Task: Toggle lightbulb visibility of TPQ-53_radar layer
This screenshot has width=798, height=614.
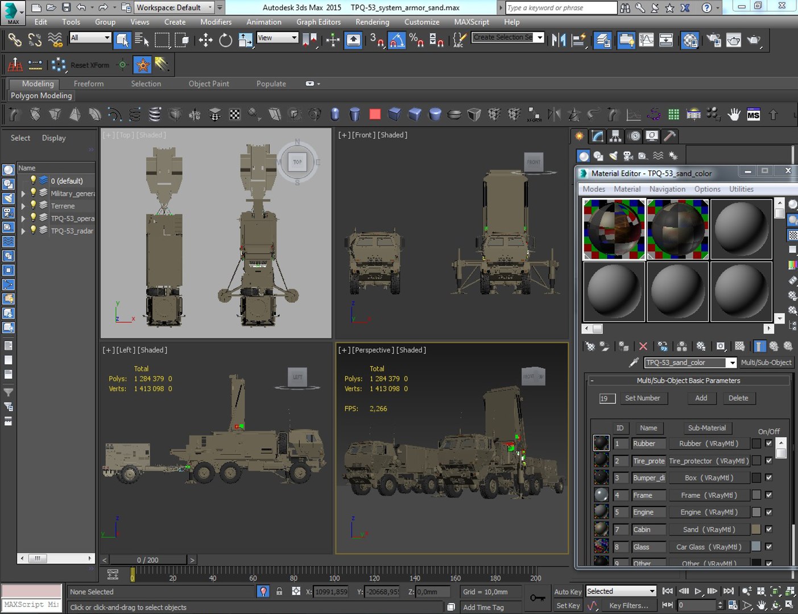Action: point(33,230)
